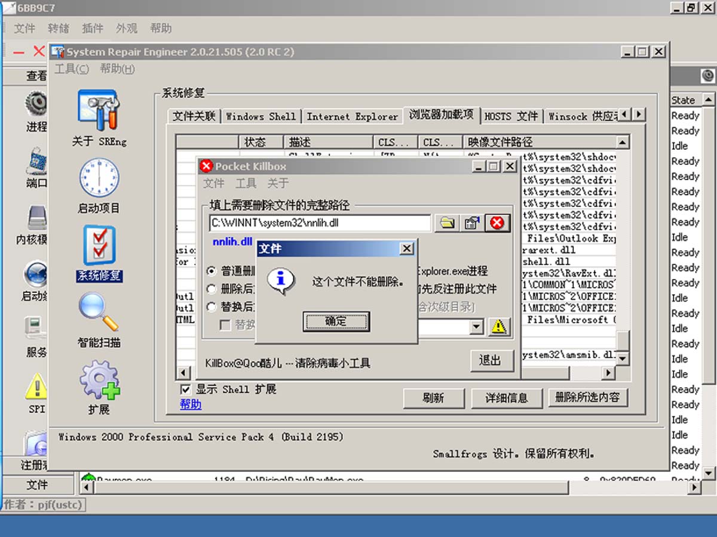Image resolution: width=717 pixels, height=537 pixels.
Task: Click the 内核模块 icon in background window
Action: (36, 218)
